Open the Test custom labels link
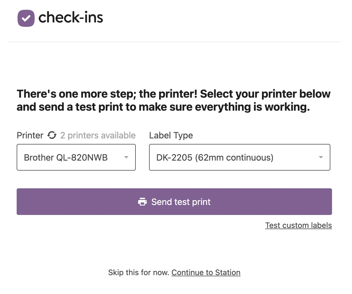The image size is (352, 294). [298, 225]
